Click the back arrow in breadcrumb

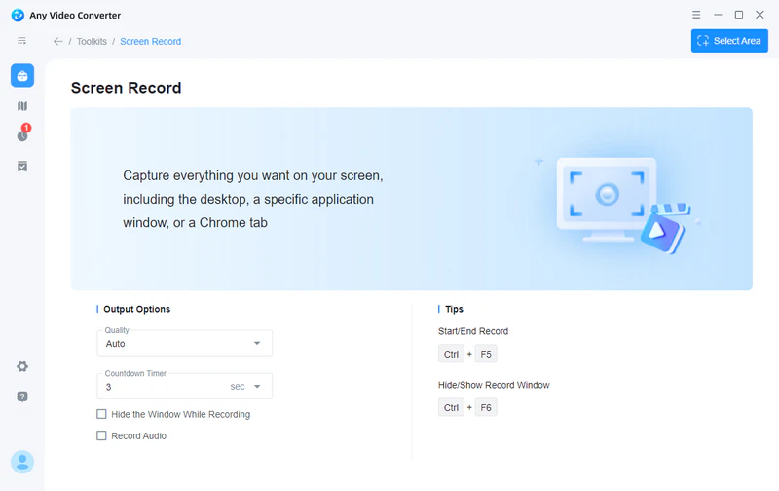coord(58,41)
